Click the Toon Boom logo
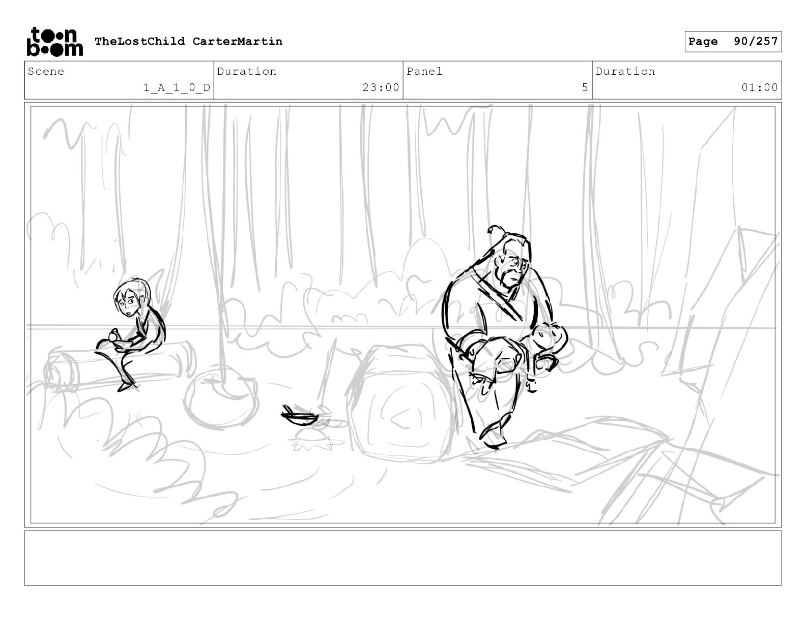This screenshot has width=806, height=622. pos(54,41)
